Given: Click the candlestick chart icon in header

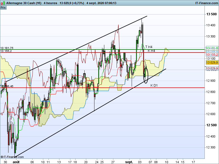Looking at the screenshot, I should coord(3,3).
